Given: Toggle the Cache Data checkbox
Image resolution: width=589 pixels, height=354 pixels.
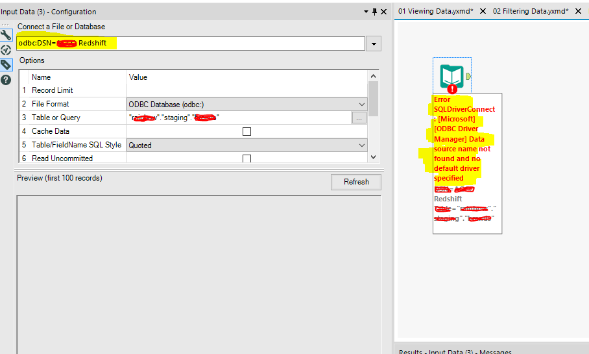Looking at the screenshot, I should [246, 131].
